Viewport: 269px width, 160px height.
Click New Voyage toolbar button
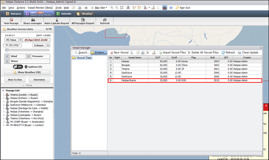11,21
